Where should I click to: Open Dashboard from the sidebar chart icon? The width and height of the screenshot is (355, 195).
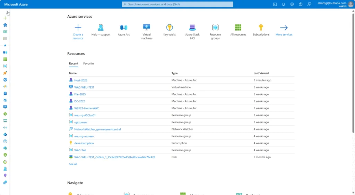click(5, 32)
